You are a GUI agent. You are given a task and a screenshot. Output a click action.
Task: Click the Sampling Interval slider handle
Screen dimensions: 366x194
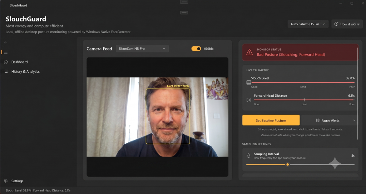(288, 165)
